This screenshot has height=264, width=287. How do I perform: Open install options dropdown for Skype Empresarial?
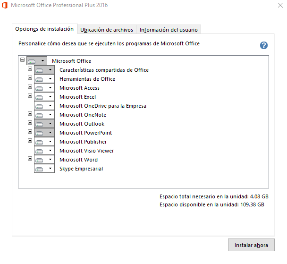point(44,169)
